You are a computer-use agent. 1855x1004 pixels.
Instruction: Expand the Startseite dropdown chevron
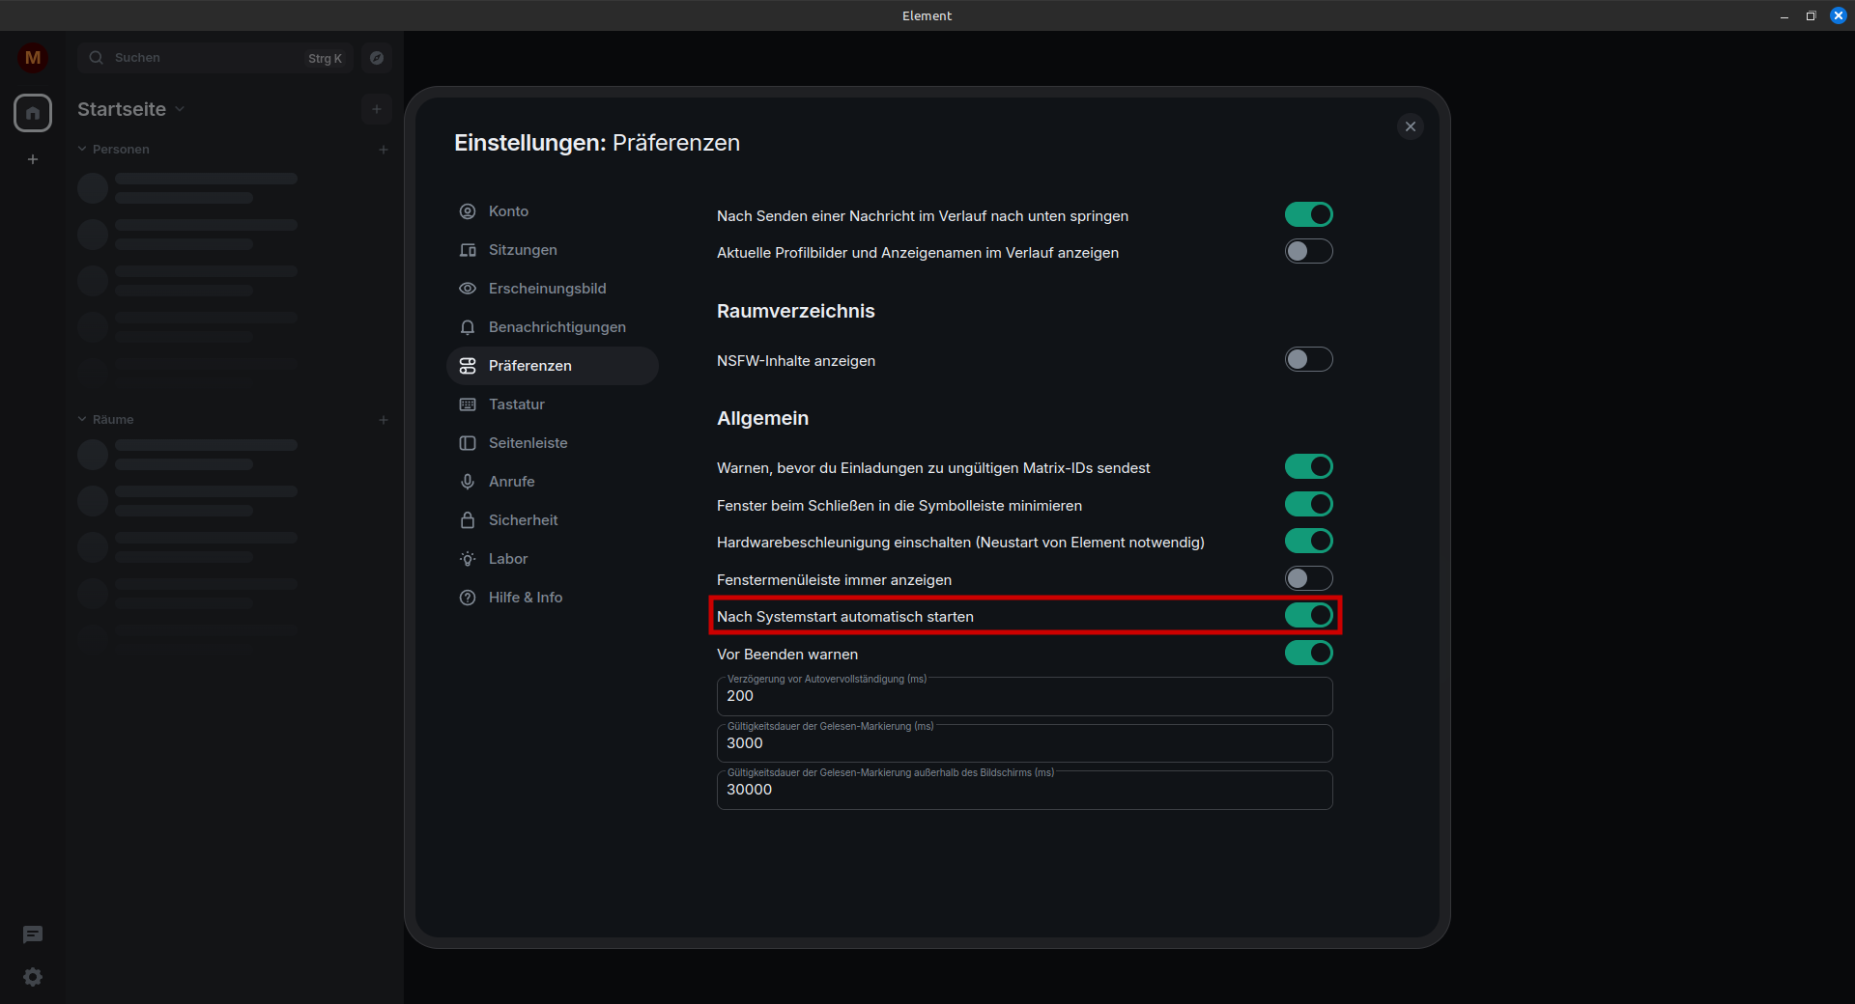coord(180,110)
